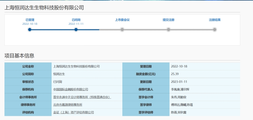Screen dimensions: 253x120
Task: Click the 上市委会议 grey step marker
Action: [122, 30]
